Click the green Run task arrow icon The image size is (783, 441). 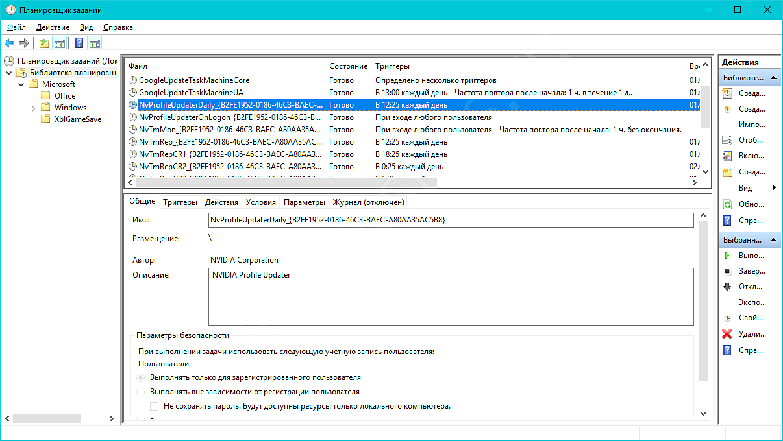point(727,256)
